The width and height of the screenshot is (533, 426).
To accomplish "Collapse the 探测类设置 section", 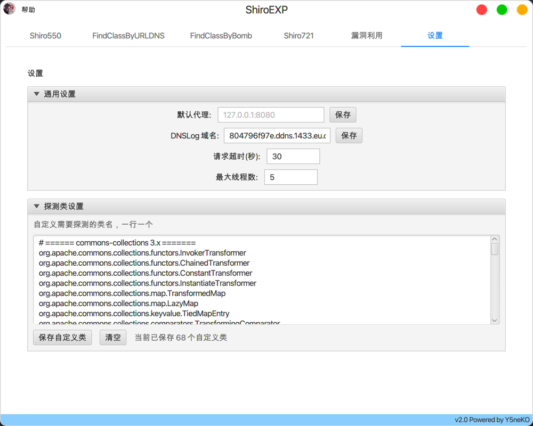I will point(37,206).
